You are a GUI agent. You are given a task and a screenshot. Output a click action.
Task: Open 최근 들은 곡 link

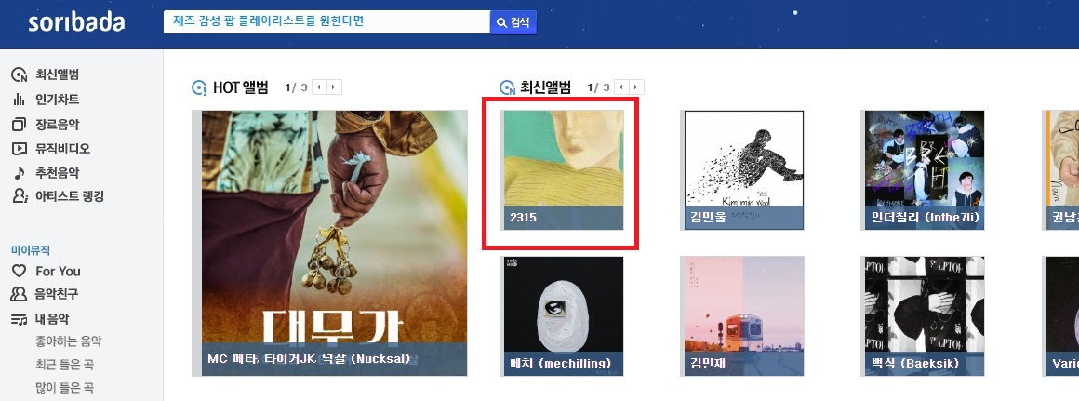coord(65,365)
